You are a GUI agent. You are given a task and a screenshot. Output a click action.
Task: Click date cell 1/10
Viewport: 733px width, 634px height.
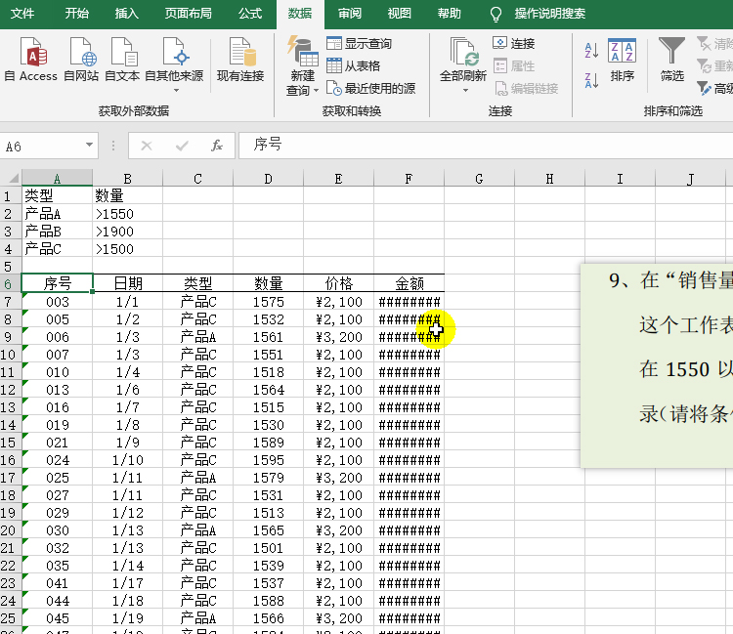(127, 460)
